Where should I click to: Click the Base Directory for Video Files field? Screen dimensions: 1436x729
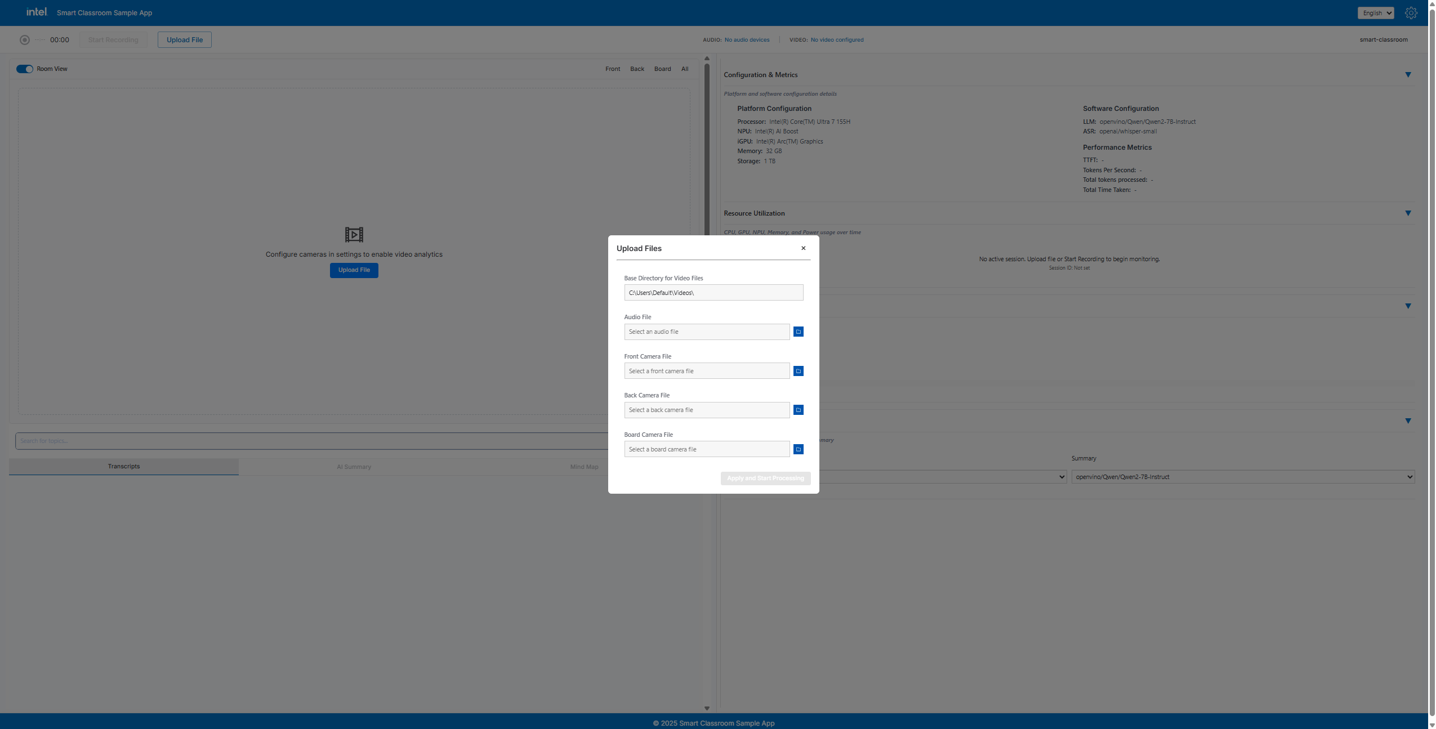(713, 292)
